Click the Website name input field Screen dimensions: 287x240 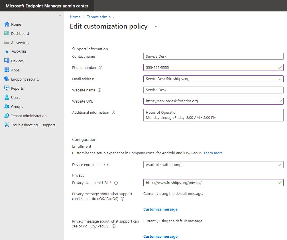pyautogui.click(x=213, y=90)
